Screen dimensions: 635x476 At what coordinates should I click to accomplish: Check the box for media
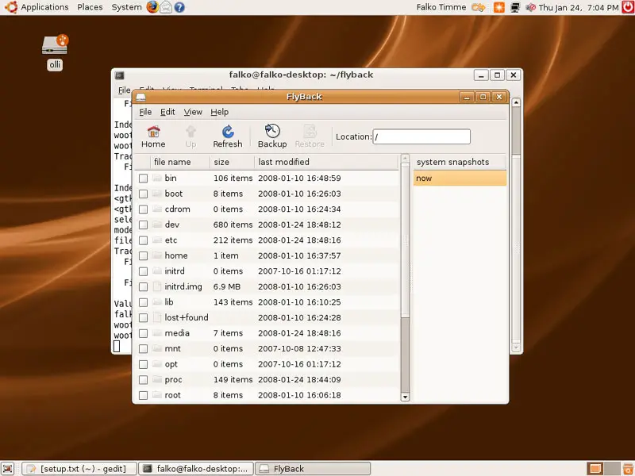point(143,333)
